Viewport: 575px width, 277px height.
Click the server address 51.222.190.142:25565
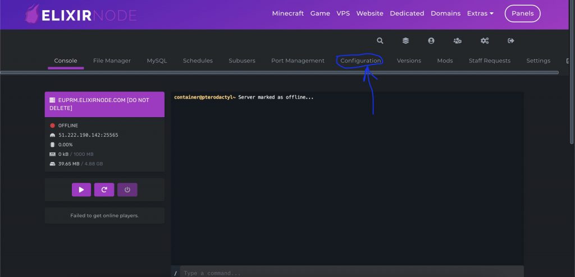88,135
